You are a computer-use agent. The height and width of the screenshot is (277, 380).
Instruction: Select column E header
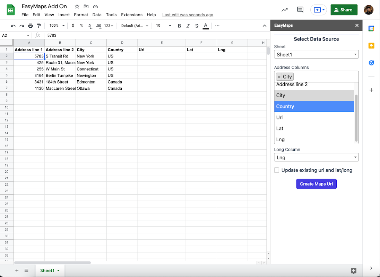pyautogui.click(x=162, y=43)
